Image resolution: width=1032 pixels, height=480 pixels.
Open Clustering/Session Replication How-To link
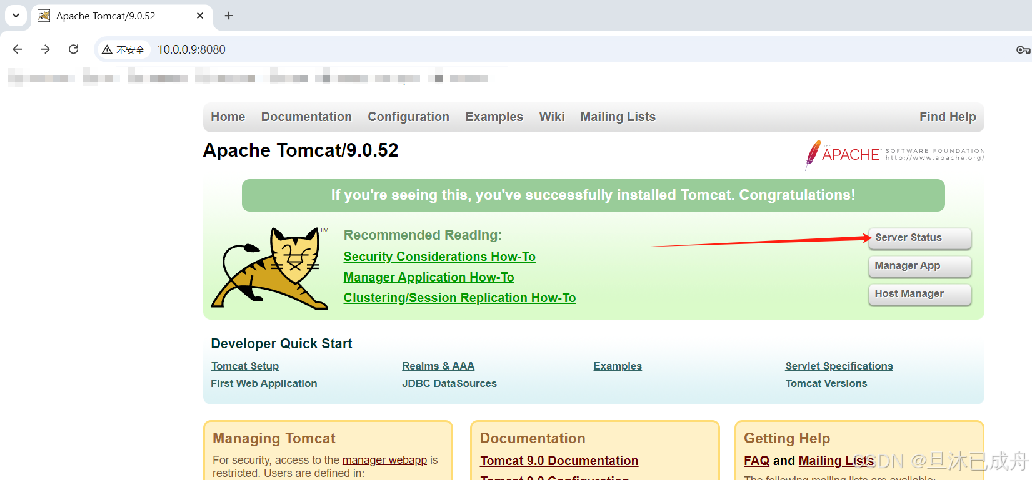tap(459, 298)
